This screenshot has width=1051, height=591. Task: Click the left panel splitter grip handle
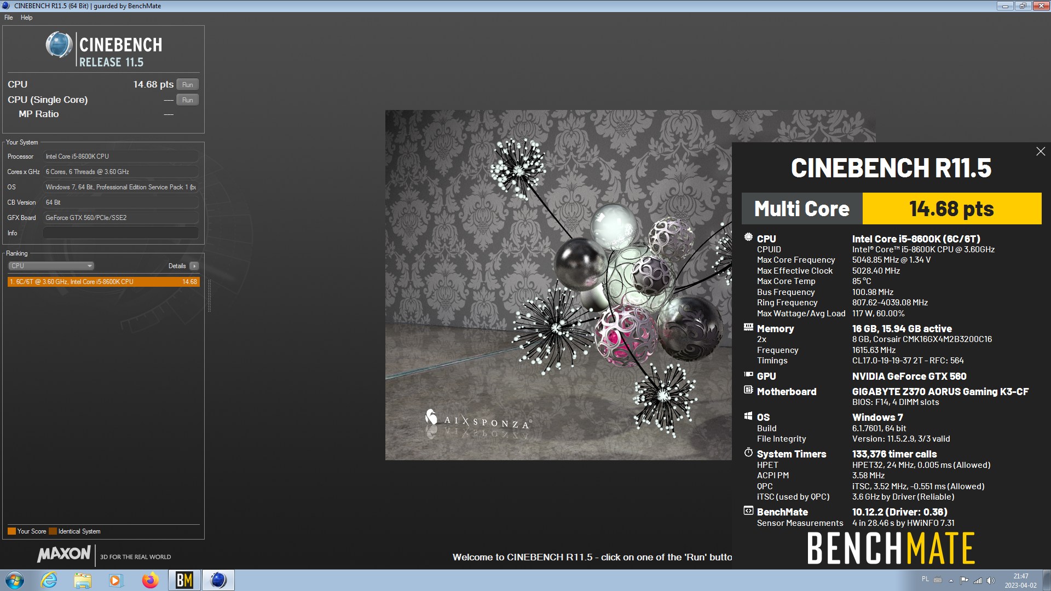pos(209,296)
